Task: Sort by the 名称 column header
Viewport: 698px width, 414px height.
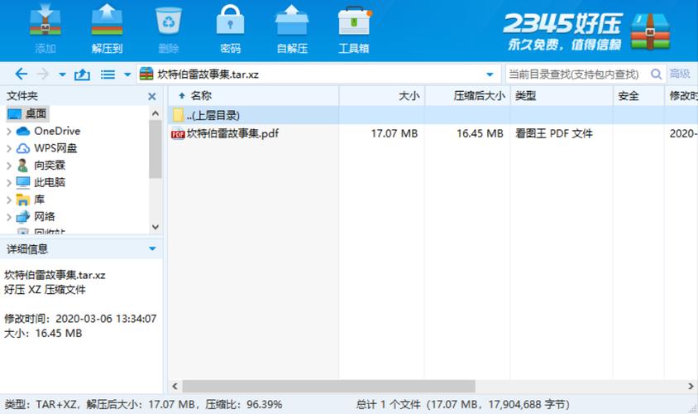Action: point(253,96)
